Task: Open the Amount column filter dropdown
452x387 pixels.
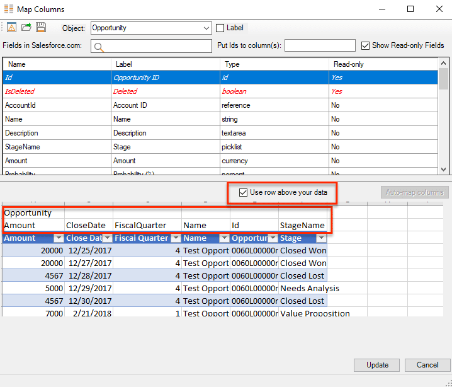Action: click(x=59, y=238)
